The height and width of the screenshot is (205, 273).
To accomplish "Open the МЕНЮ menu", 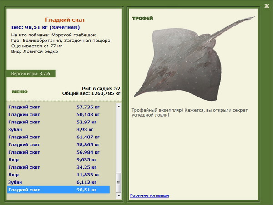I will pyautogui.click(x=20, y=92).
